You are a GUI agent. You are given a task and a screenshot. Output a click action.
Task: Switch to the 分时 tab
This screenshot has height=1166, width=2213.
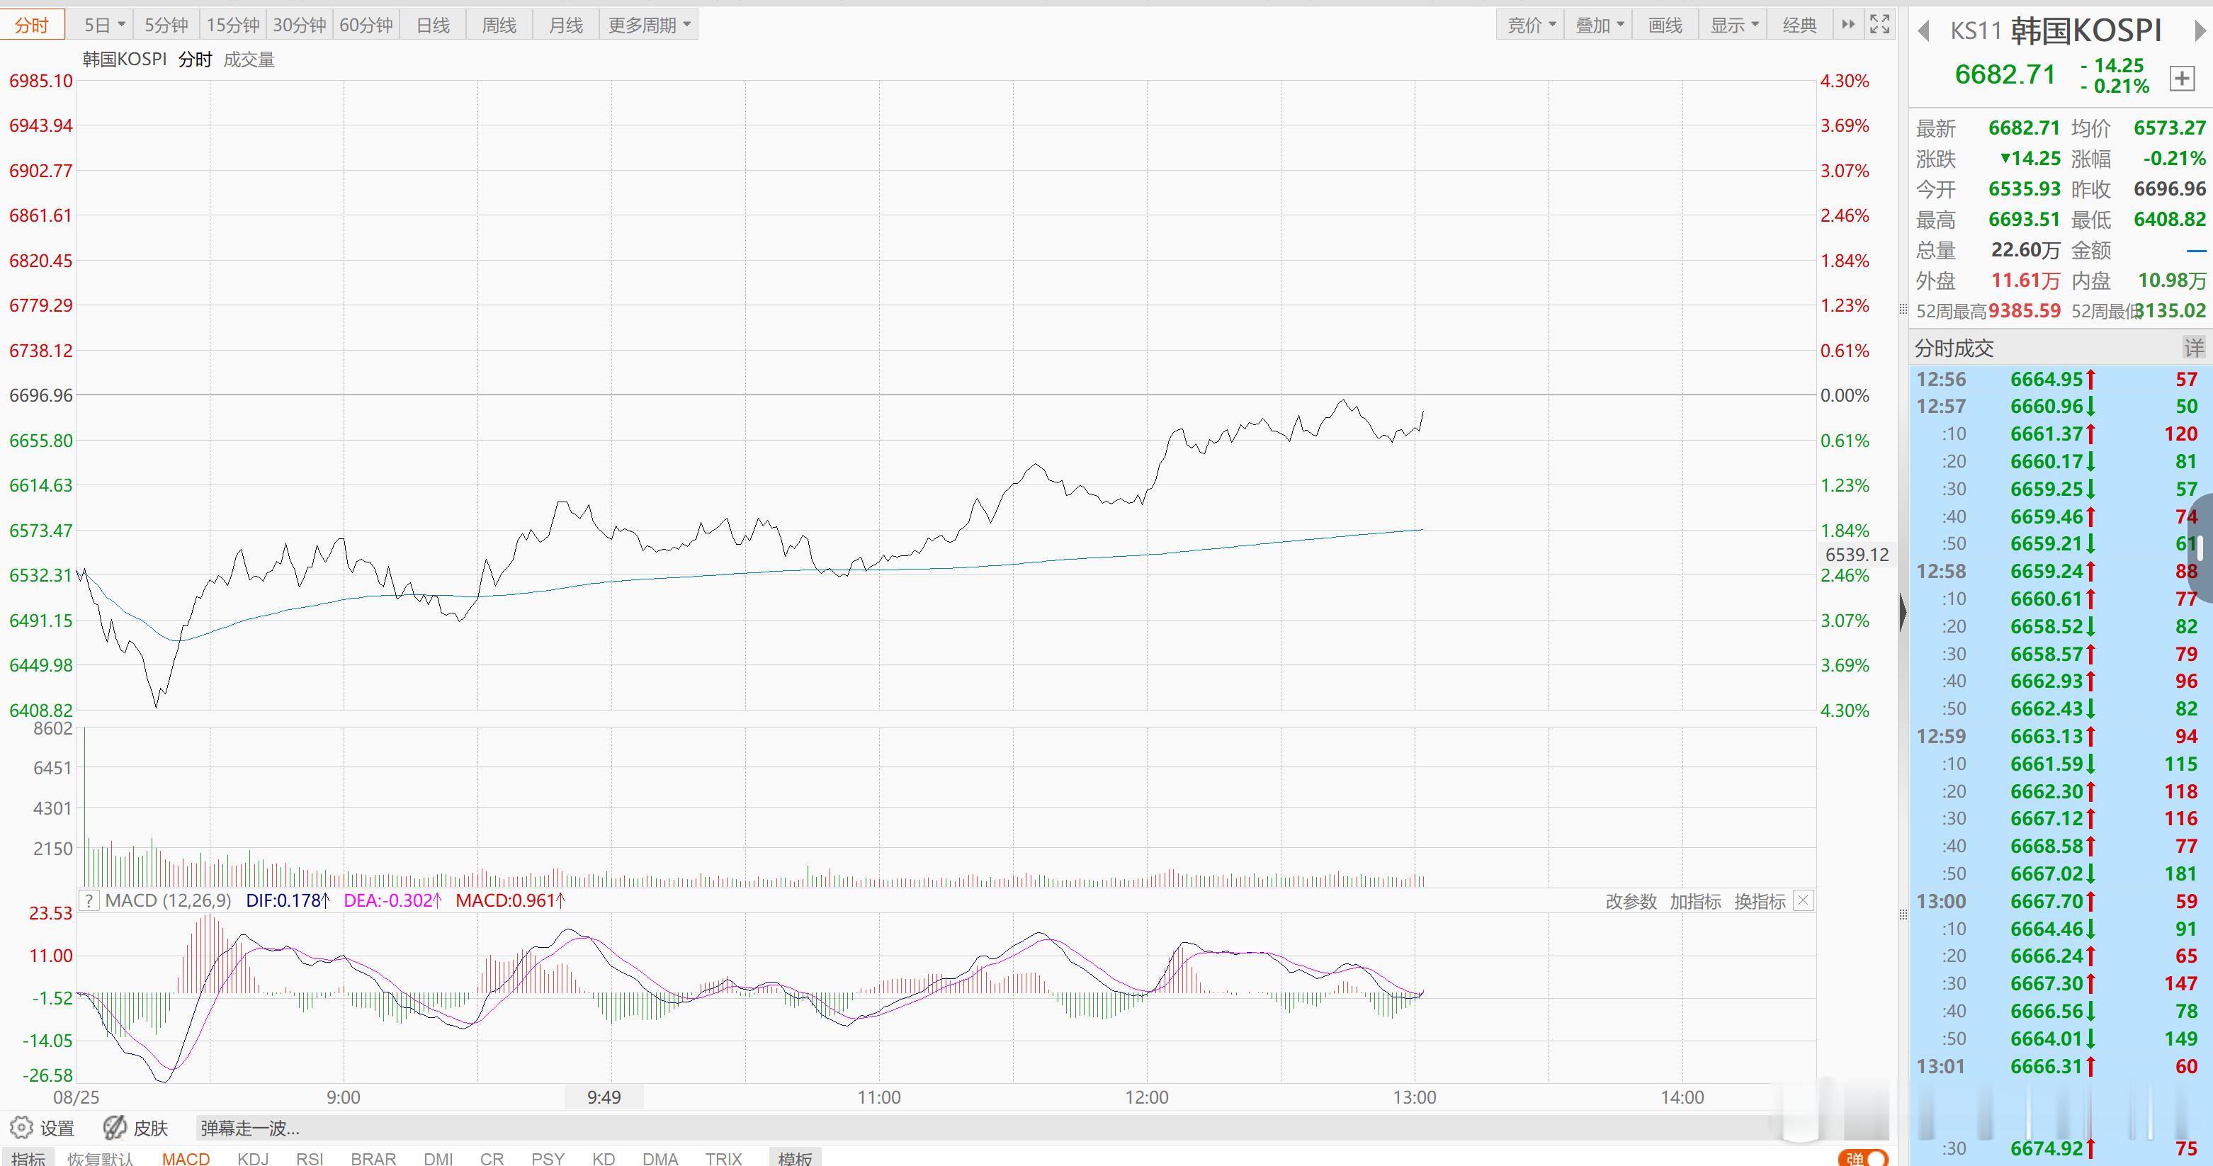tap(32, 25)
